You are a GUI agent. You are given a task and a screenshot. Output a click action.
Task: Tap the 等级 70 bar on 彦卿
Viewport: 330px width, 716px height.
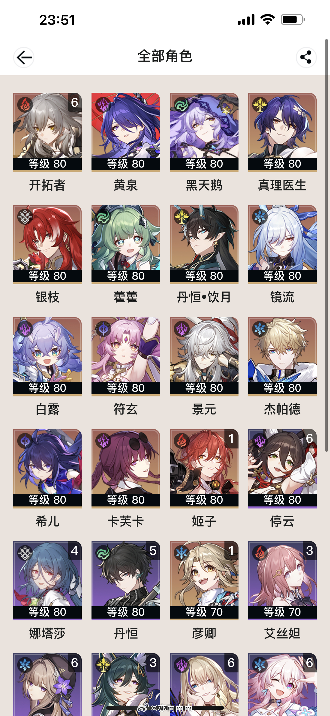point(204,612)
